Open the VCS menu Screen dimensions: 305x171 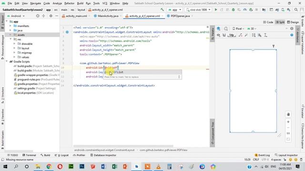click(x=105, y=3)
